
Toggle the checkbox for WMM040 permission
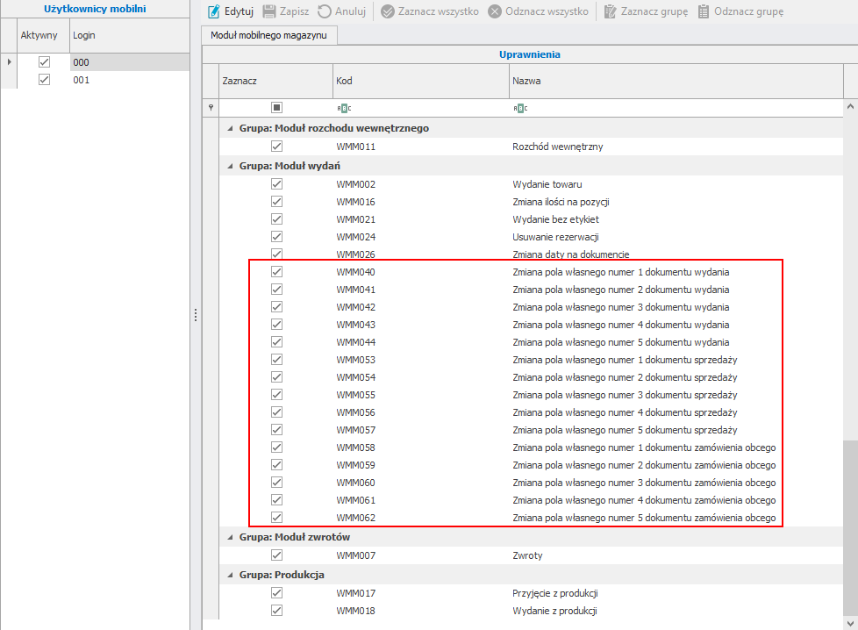[x=276, y=272]
